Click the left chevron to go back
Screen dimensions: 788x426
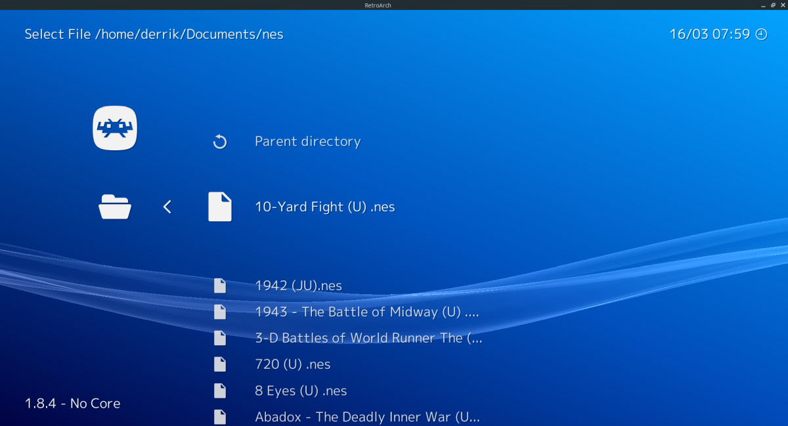point(167,206)
